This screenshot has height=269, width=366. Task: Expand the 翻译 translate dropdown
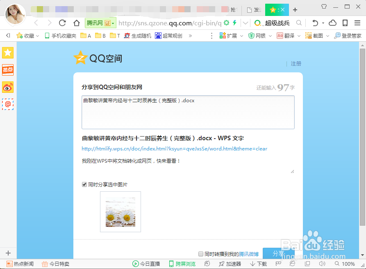299,36
